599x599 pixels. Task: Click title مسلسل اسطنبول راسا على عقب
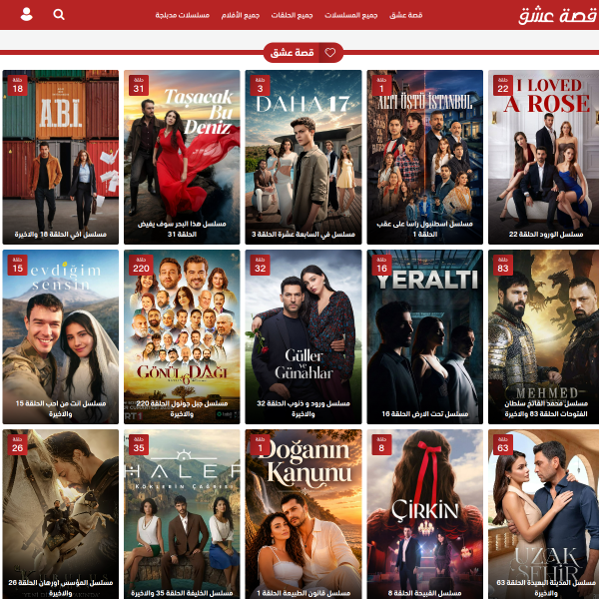425,229
